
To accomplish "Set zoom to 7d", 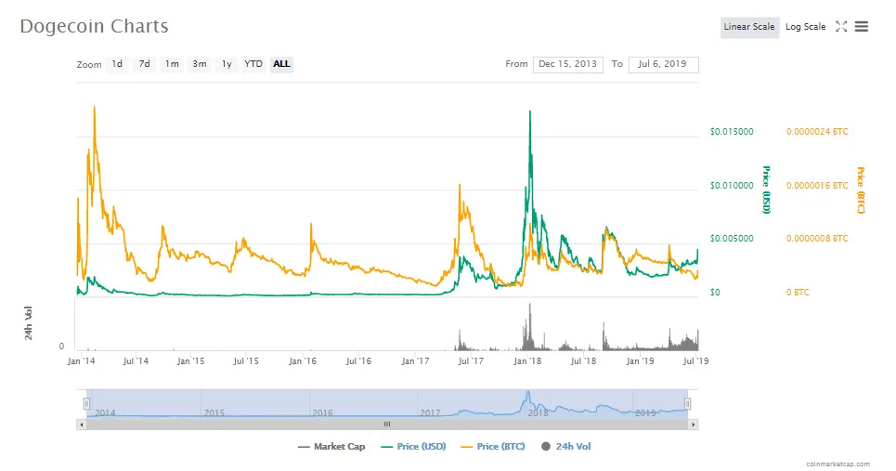I will pyautogui.click(x=145, y=64).
